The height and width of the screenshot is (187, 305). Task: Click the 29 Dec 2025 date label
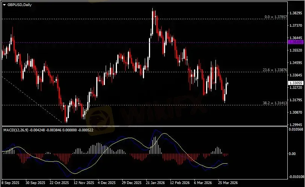coord(132,183)
